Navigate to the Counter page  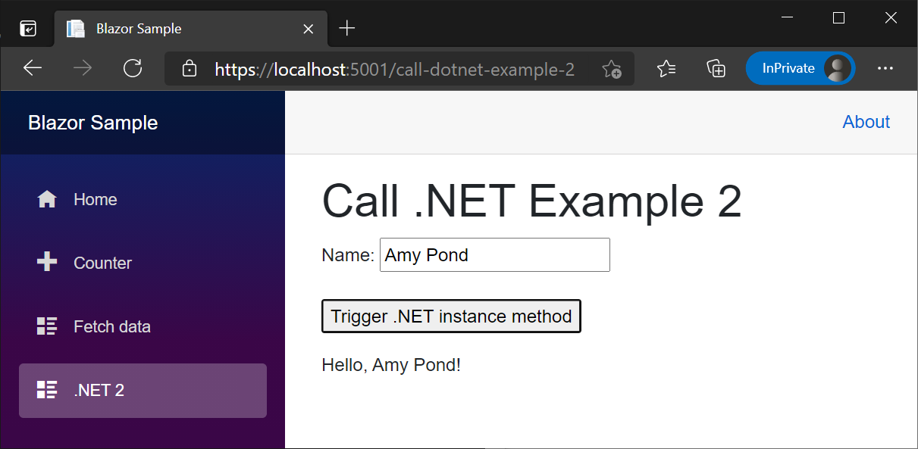coord(102,263)
